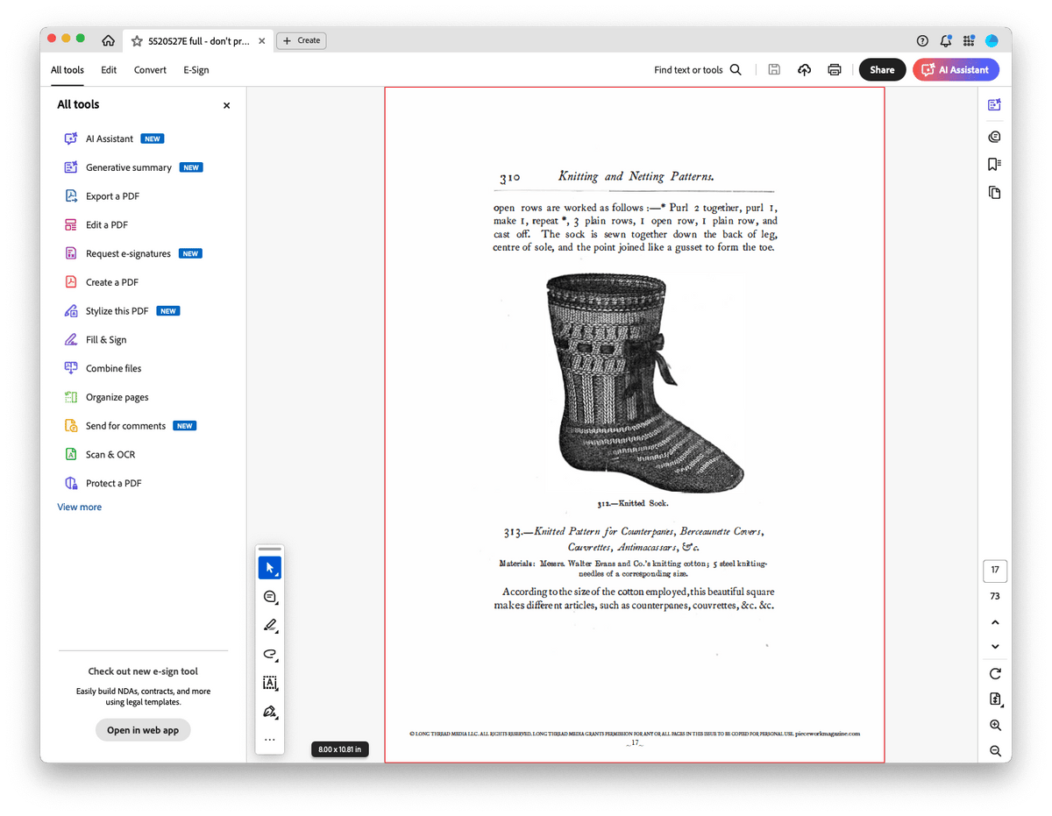Click the Share button
This screenshot has width=1052, height=816.
coord(882,70)
